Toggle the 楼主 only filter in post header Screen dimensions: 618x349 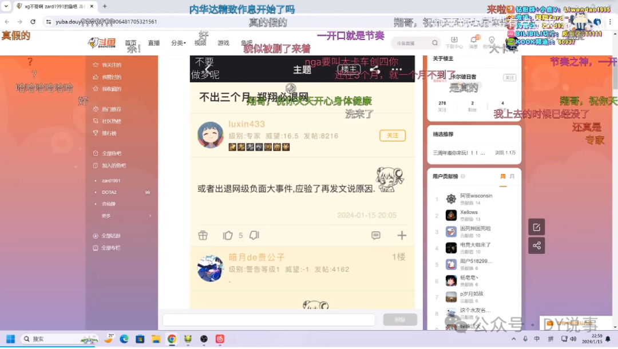[x=349, y=69]
